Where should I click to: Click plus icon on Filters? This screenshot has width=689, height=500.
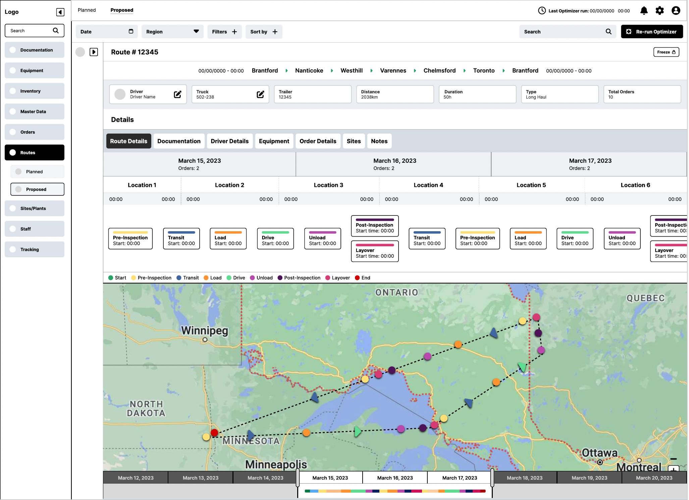click(x=234, y=32)
